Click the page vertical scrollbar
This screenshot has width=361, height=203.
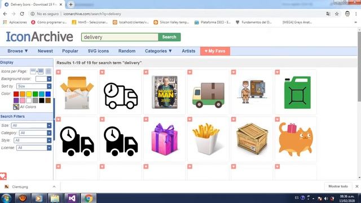coord(359,67)
